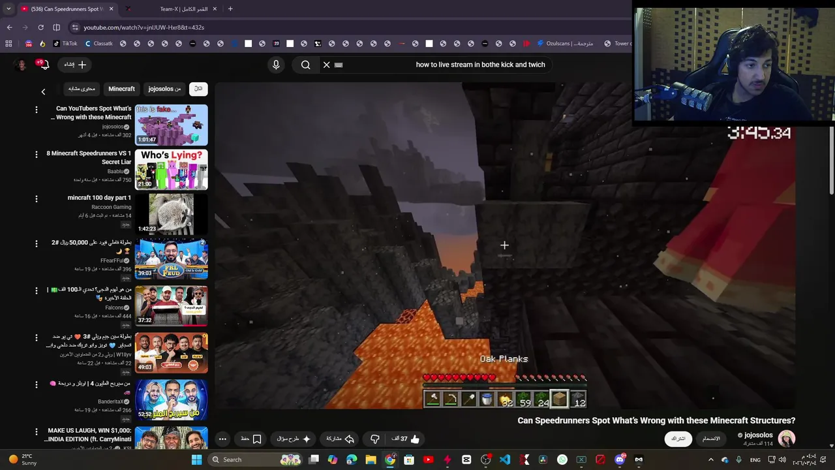Image resolution: width=835 pixels, height=470 pixels.
Task: Expand the browser tab search dropdown
Action: point(8,8)
